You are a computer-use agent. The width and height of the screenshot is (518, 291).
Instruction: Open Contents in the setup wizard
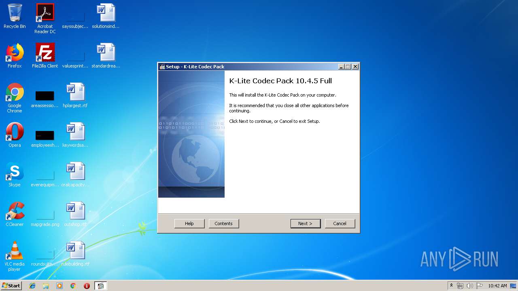pyautogui.click(x=224, y=224)
